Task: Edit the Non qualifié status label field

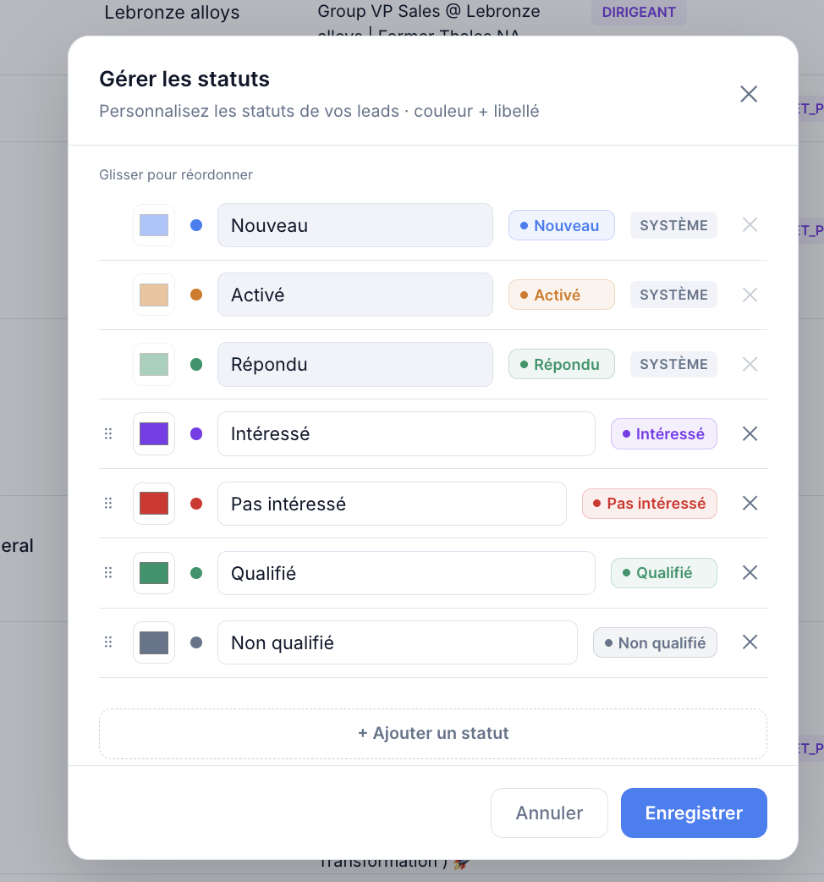Action: [x=398, y=642]
